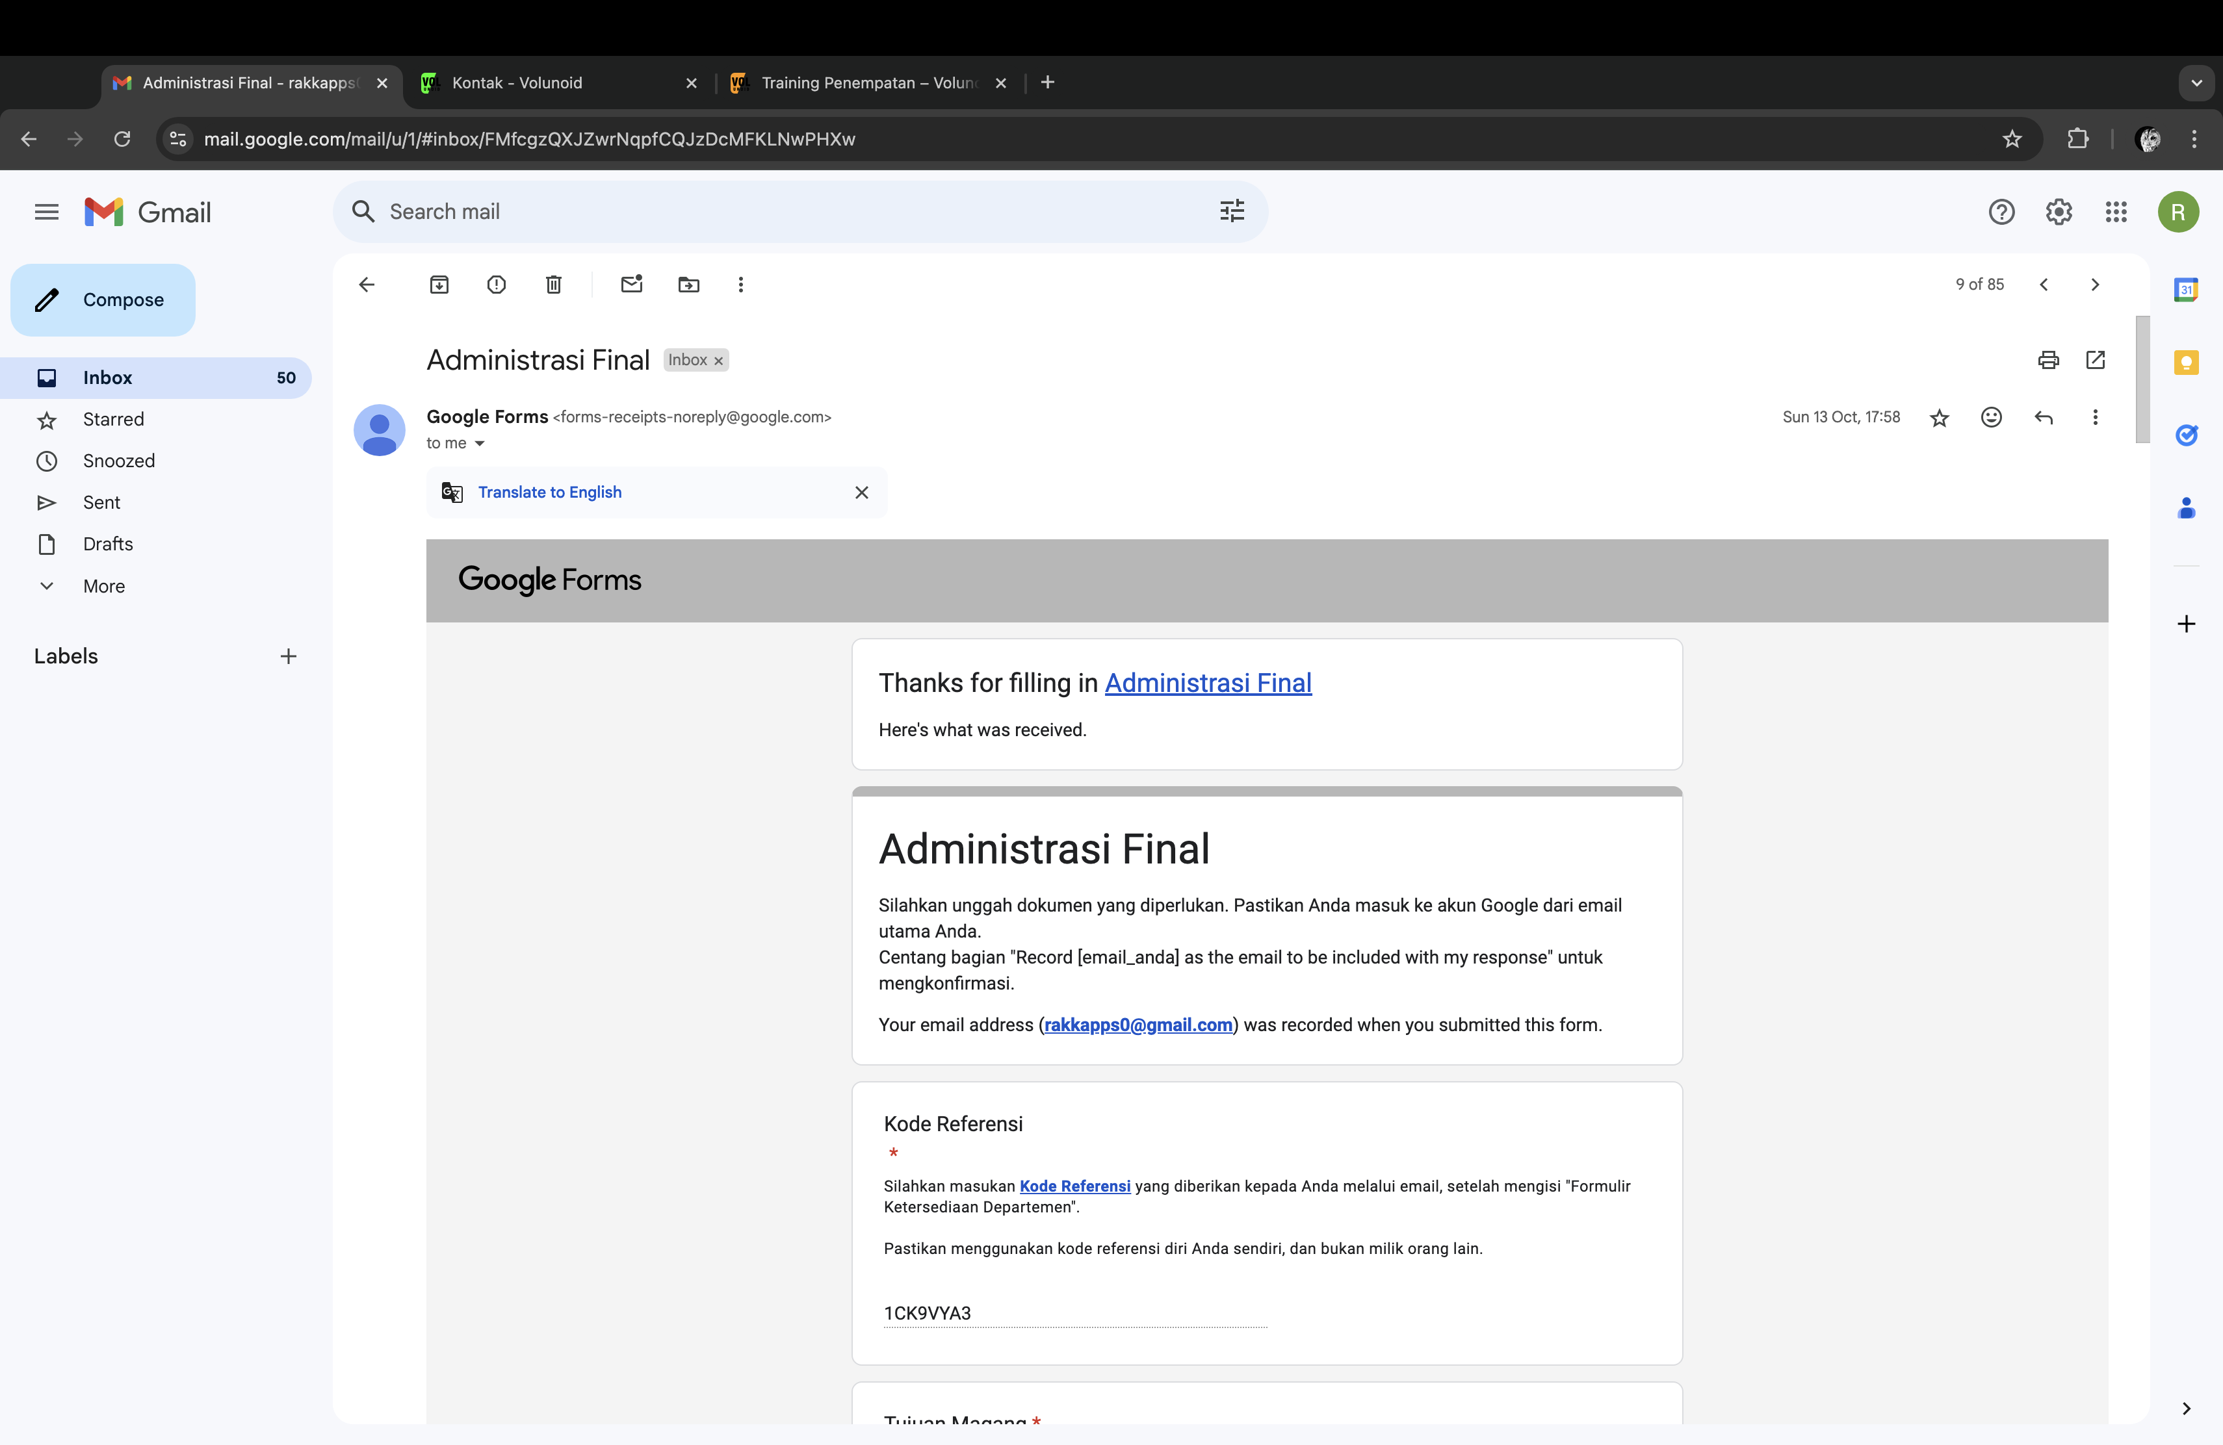Mark the email as unread

click(x=631, y=285)
